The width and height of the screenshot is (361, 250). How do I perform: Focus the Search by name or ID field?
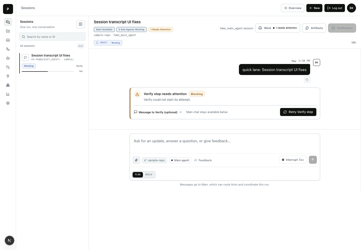point(52,37)
